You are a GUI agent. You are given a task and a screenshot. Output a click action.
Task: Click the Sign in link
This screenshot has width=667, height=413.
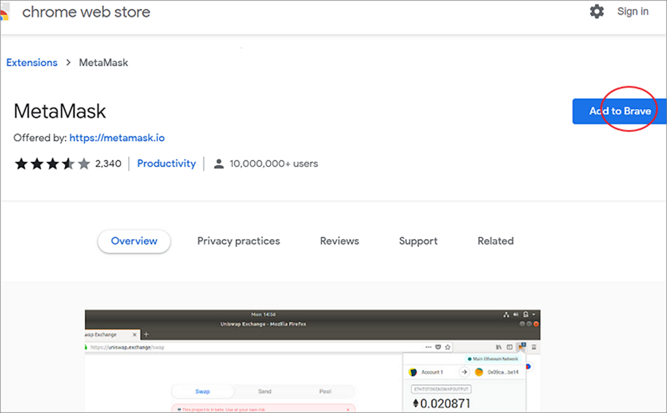coord(633,11)
